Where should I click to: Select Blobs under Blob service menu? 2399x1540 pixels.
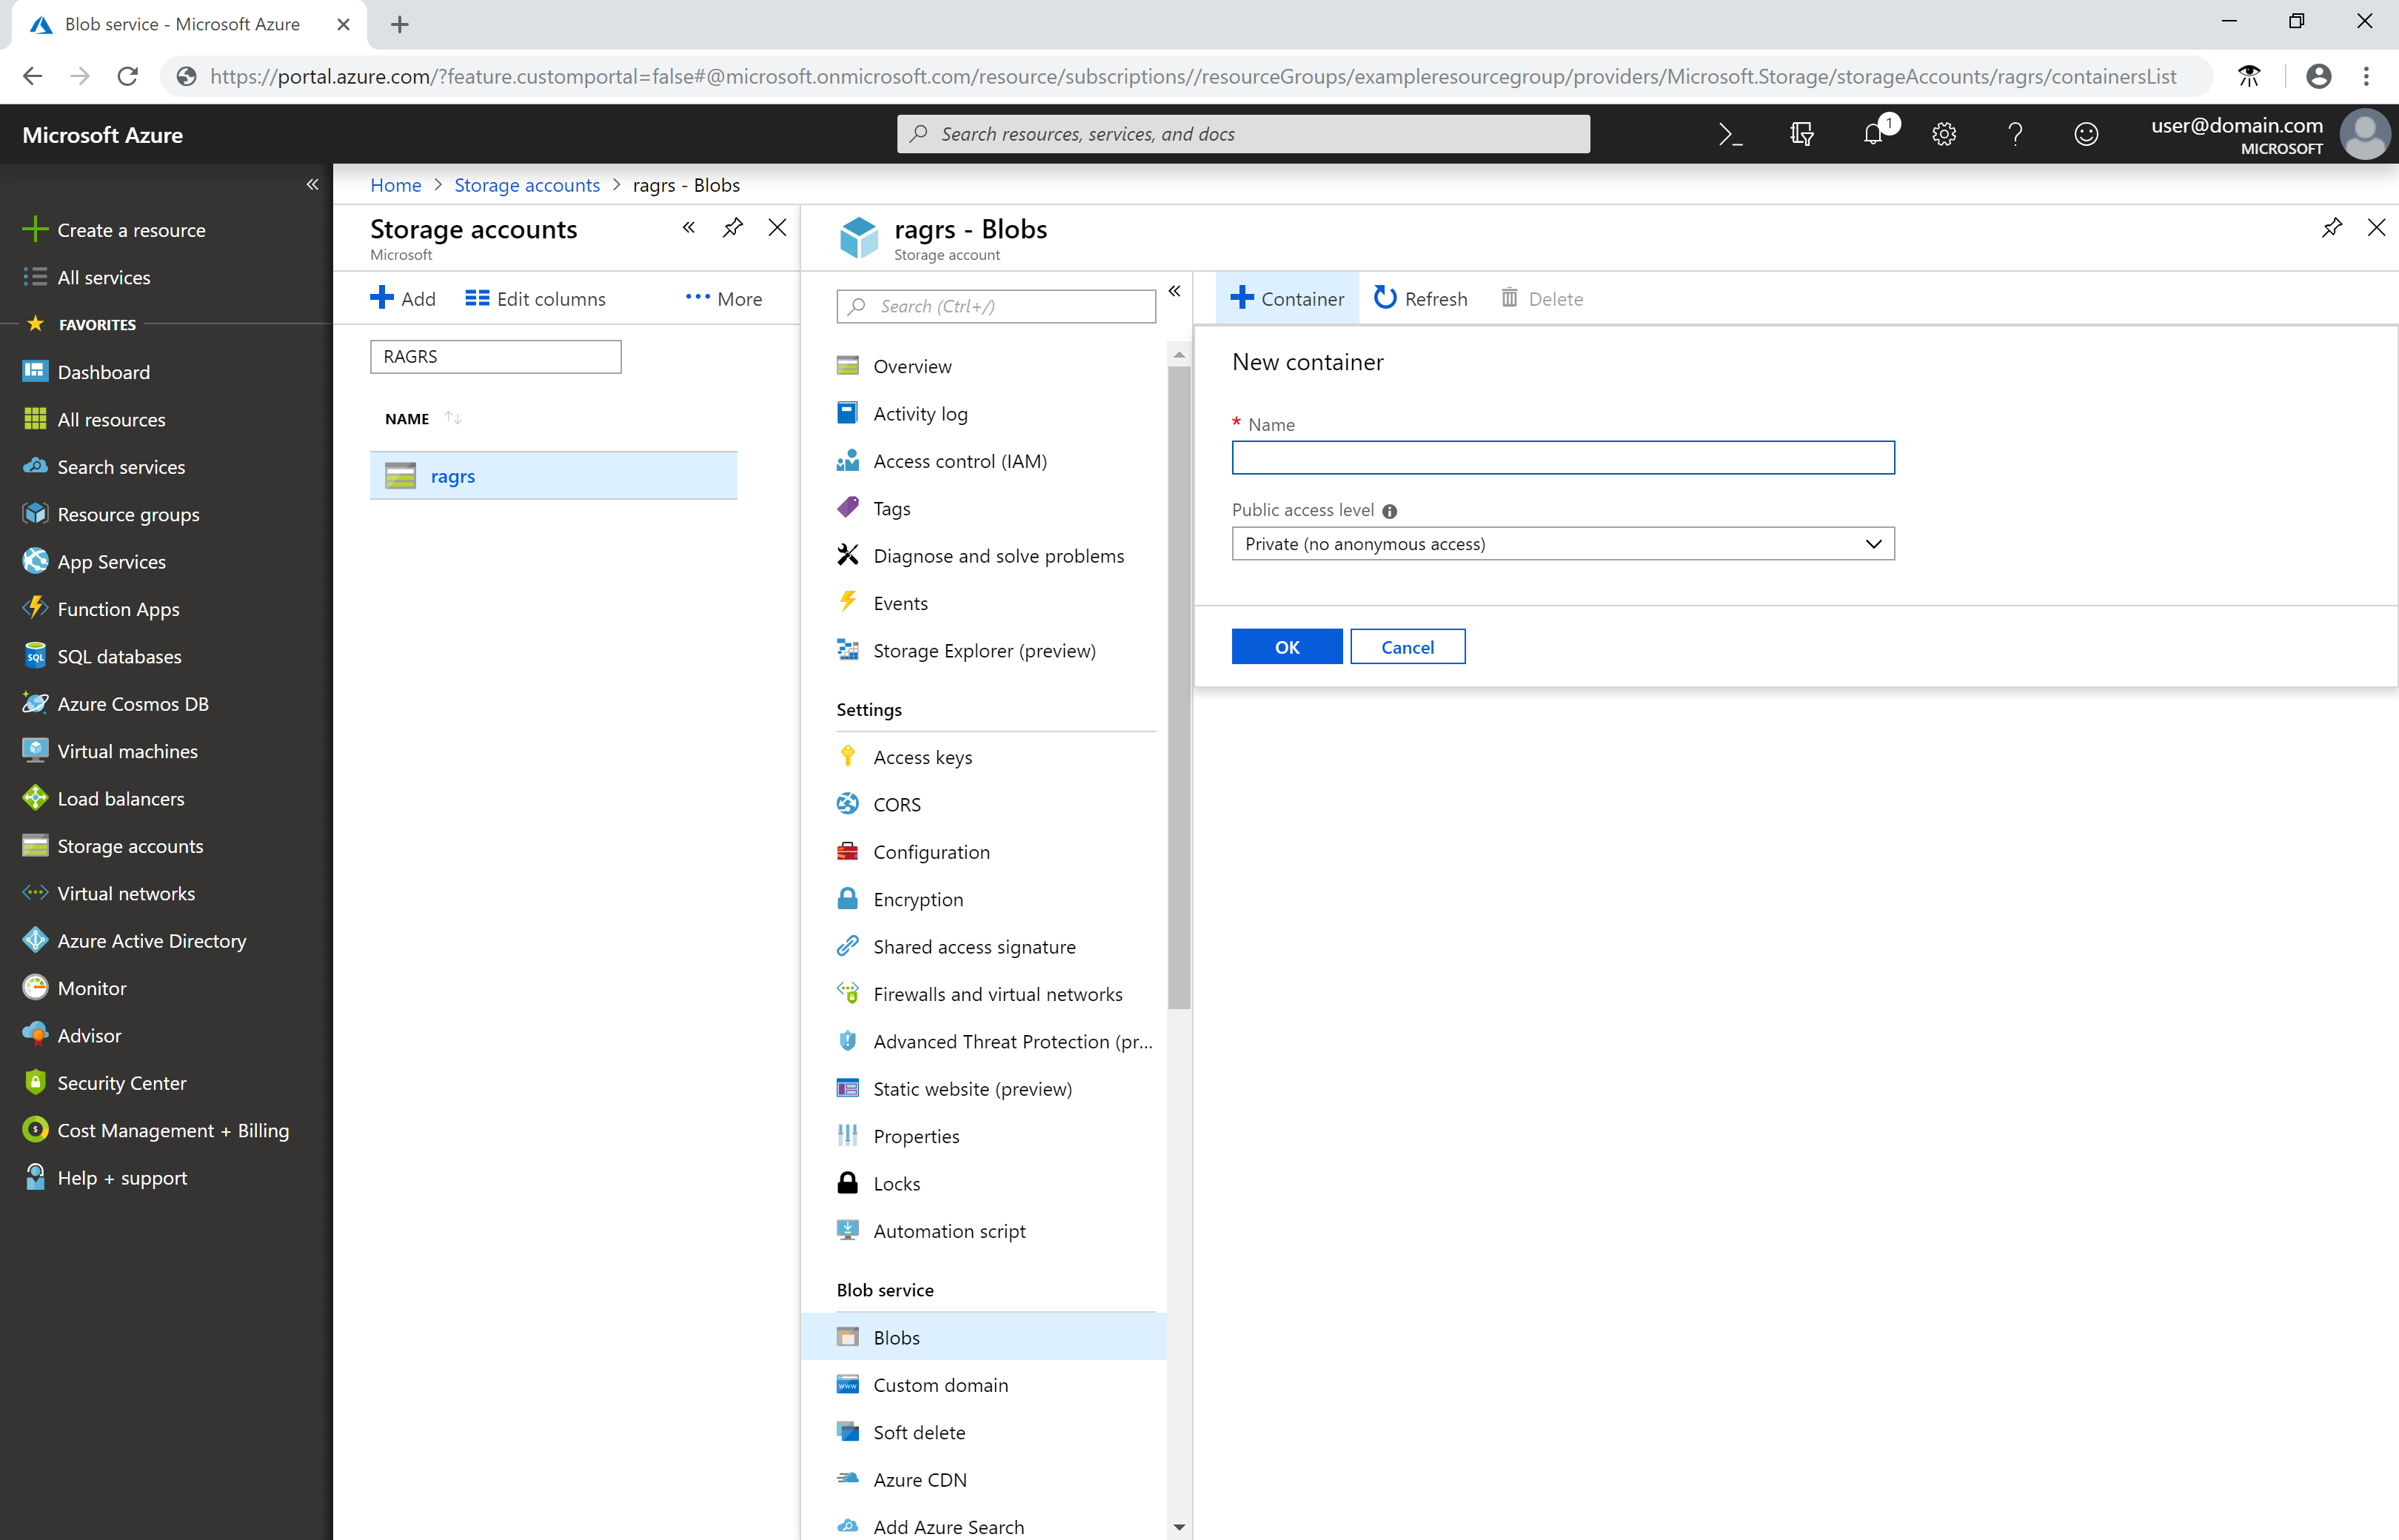coord(897,1337)
